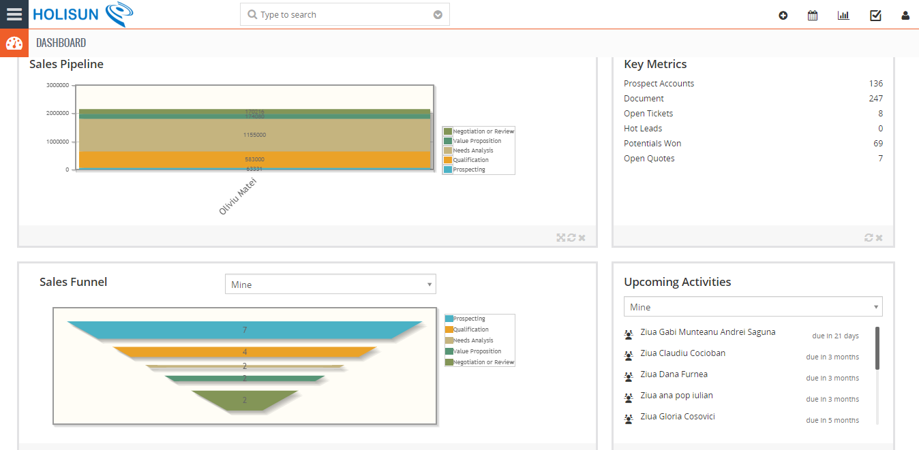Open the Sales Funnel Mine dropdown
Viewport: 919px width, 450px height.
[330, 285]
